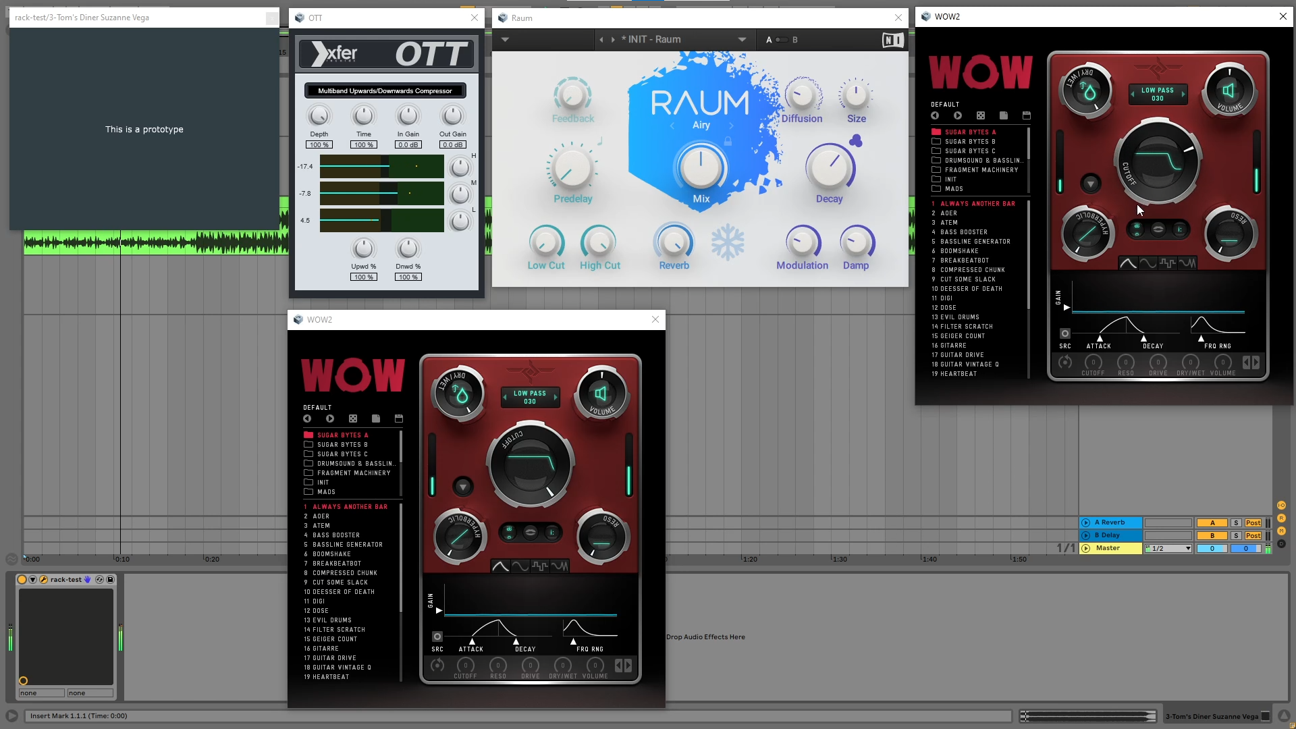The image size is (1296, 729).
Task: Open Master output 1/2 dropdown
Action: 1168,549
